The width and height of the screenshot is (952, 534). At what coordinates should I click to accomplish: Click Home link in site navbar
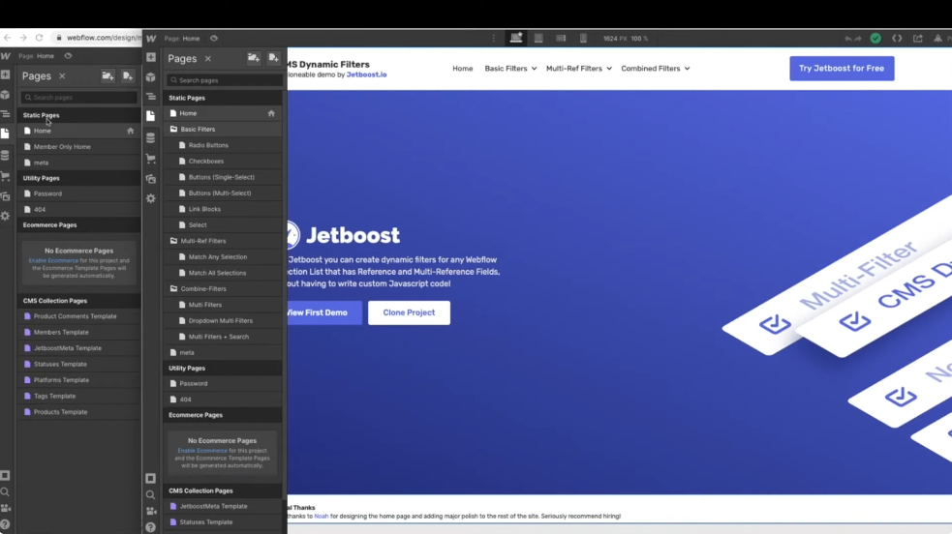pos(463,69)
